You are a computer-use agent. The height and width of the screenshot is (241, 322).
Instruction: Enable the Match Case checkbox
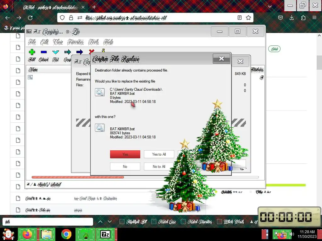click(153, 222)
